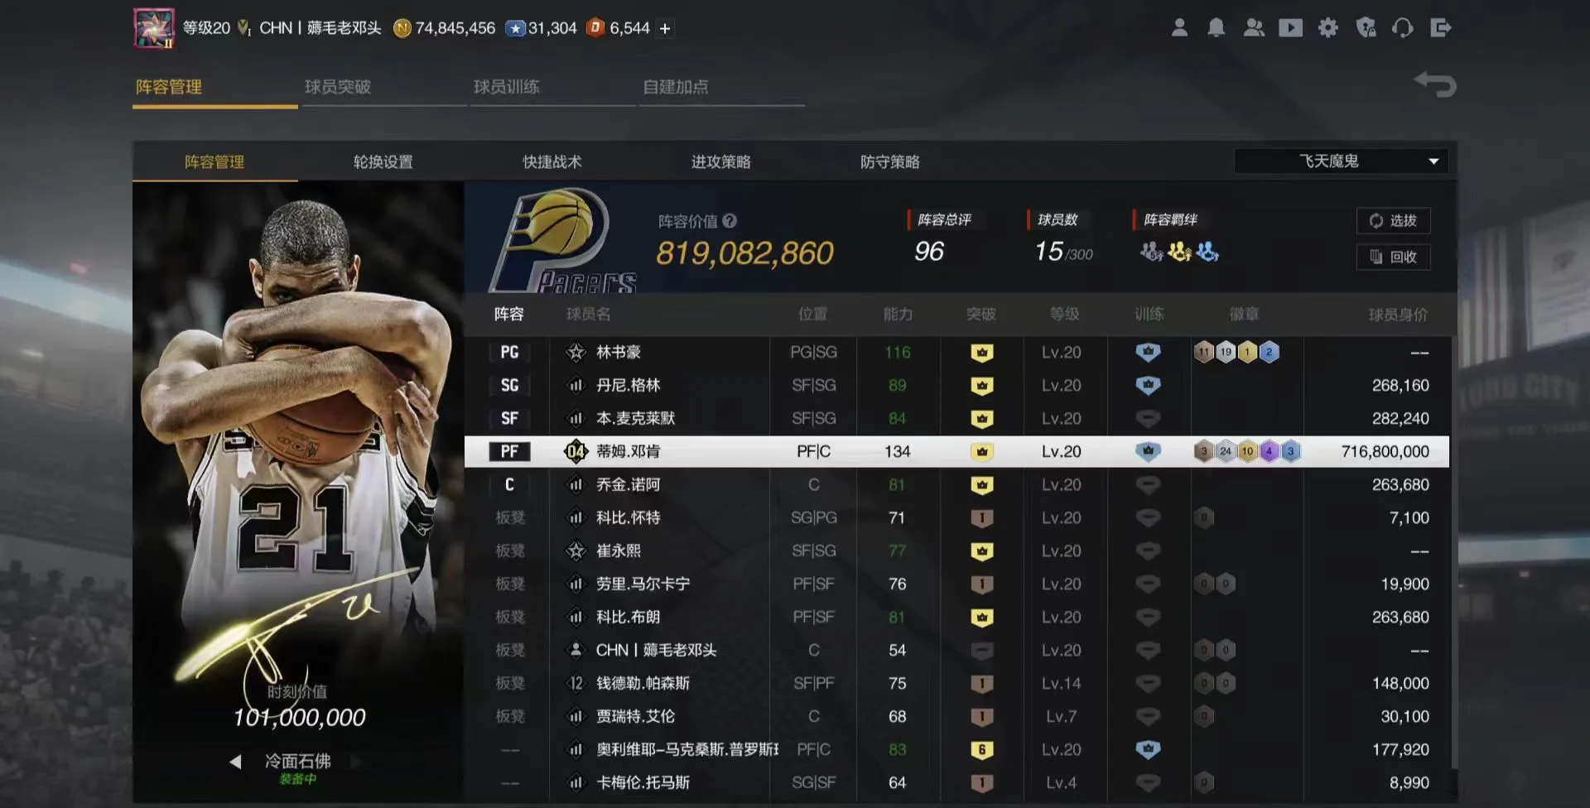Open notifications bell icon
The image size is (1590, 808).
(x=1216, y=28)
